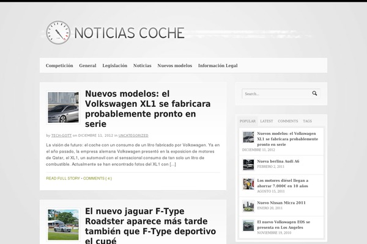
Task: Click the date FEBRERO 2, 2011
Action: (x=271, y=167)
